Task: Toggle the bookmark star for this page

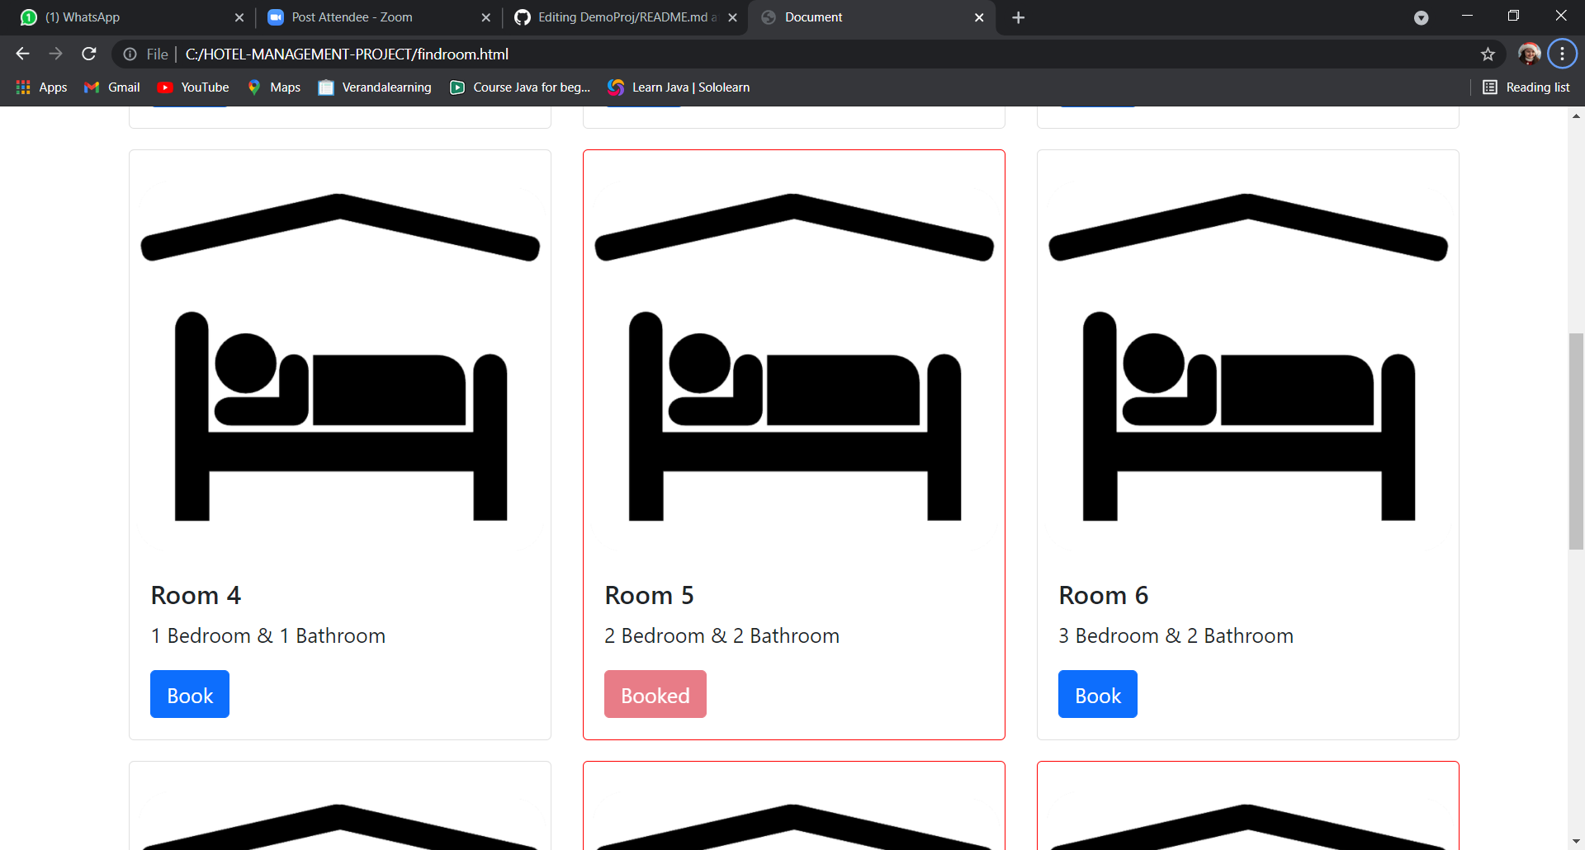Action: [x=1488, y=54]
